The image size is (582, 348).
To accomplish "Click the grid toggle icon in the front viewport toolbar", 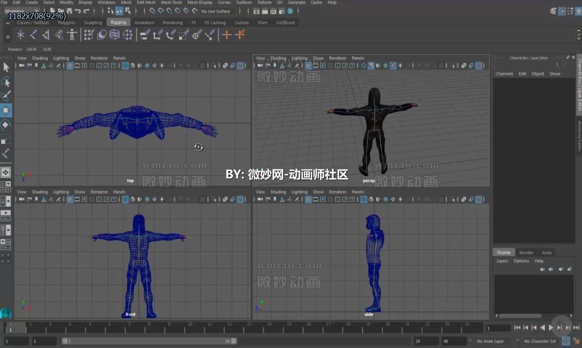I will coord(70,199).
